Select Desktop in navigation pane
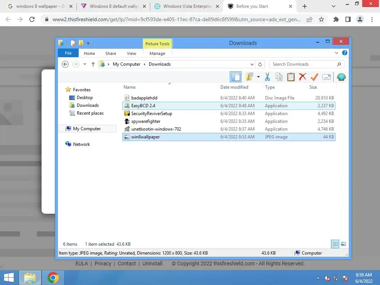This screenshot has height=285, width=380. (85, 98)
